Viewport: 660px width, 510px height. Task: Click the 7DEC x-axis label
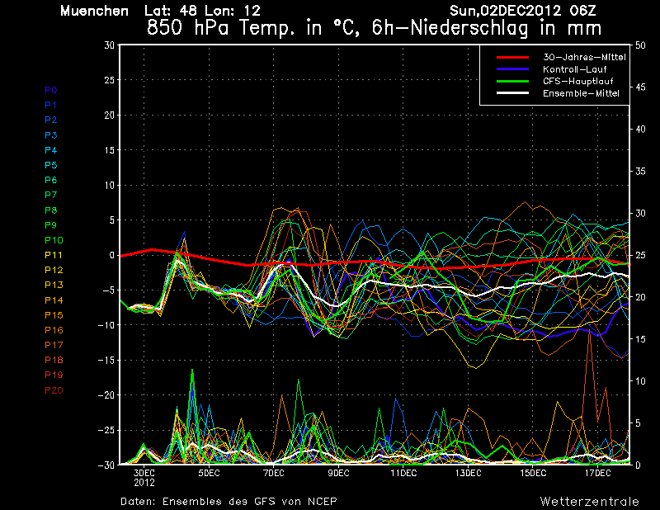coord(274,473)
